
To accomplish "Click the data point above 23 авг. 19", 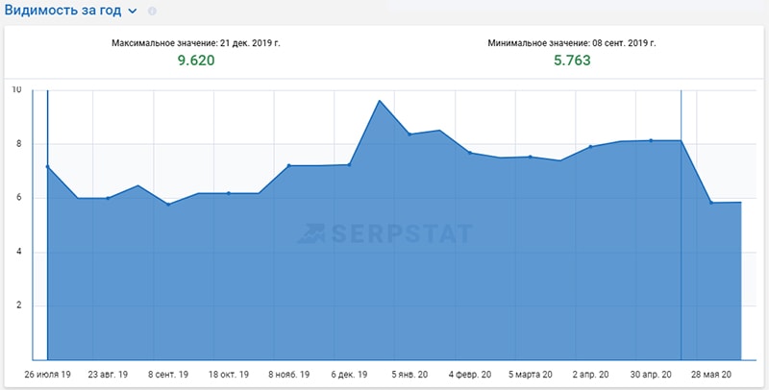I will coord(108,198).
